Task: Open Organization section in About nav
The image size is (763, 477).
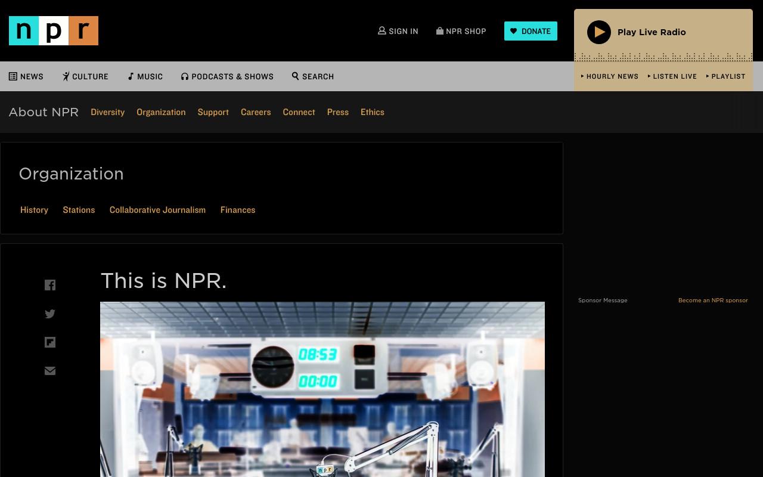Action: pos(161,112)
